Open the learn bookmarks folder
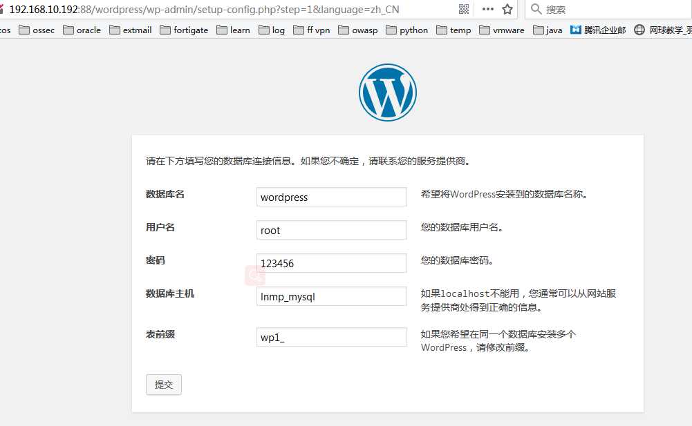Screen dimensions: 692x426 (233, 30)
